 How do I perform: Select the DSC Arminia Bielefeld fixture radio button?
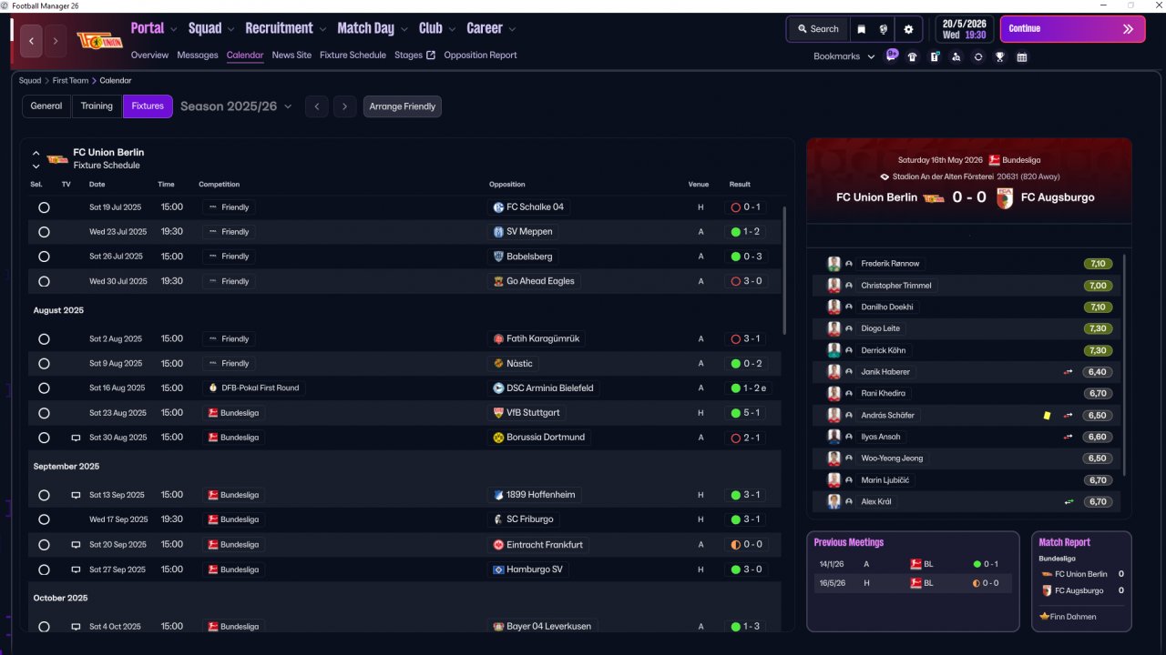(x=44, y=388)
